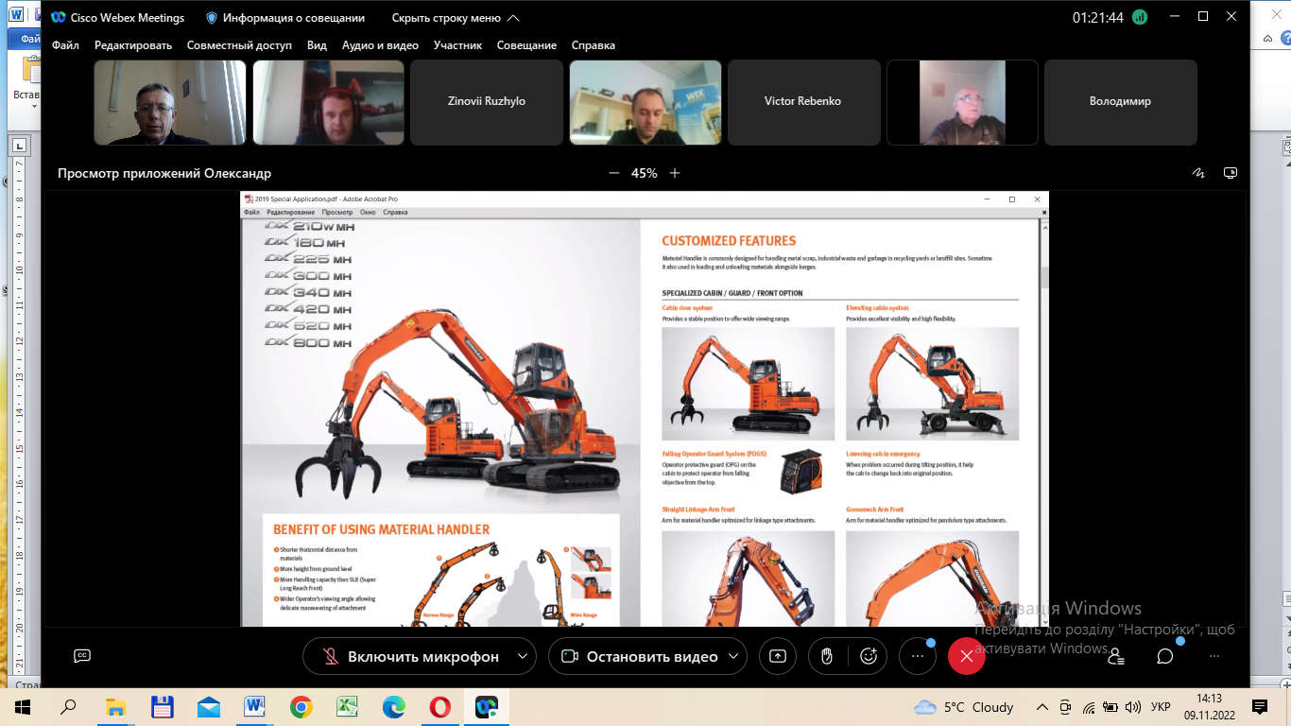Viewport: 1291px width, 726px height.
Task: Click the shared screen layout icon
Action: click(1231, 173)
